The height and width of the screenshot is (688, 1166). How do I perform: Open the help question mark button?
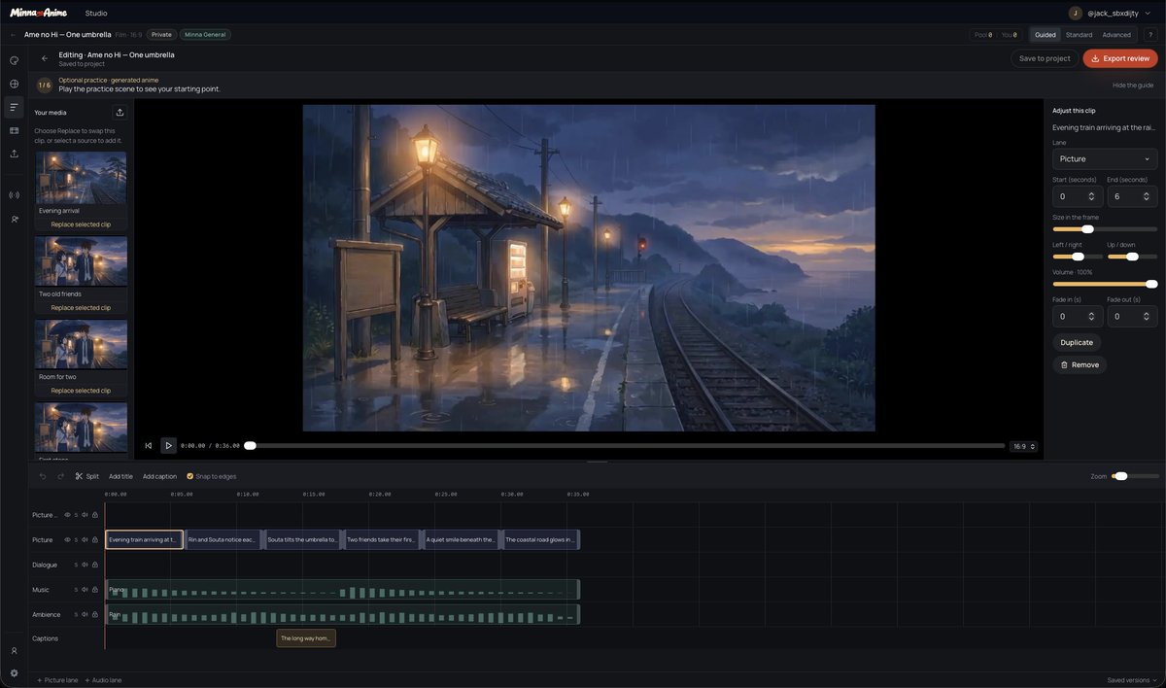pos(1150,35)
